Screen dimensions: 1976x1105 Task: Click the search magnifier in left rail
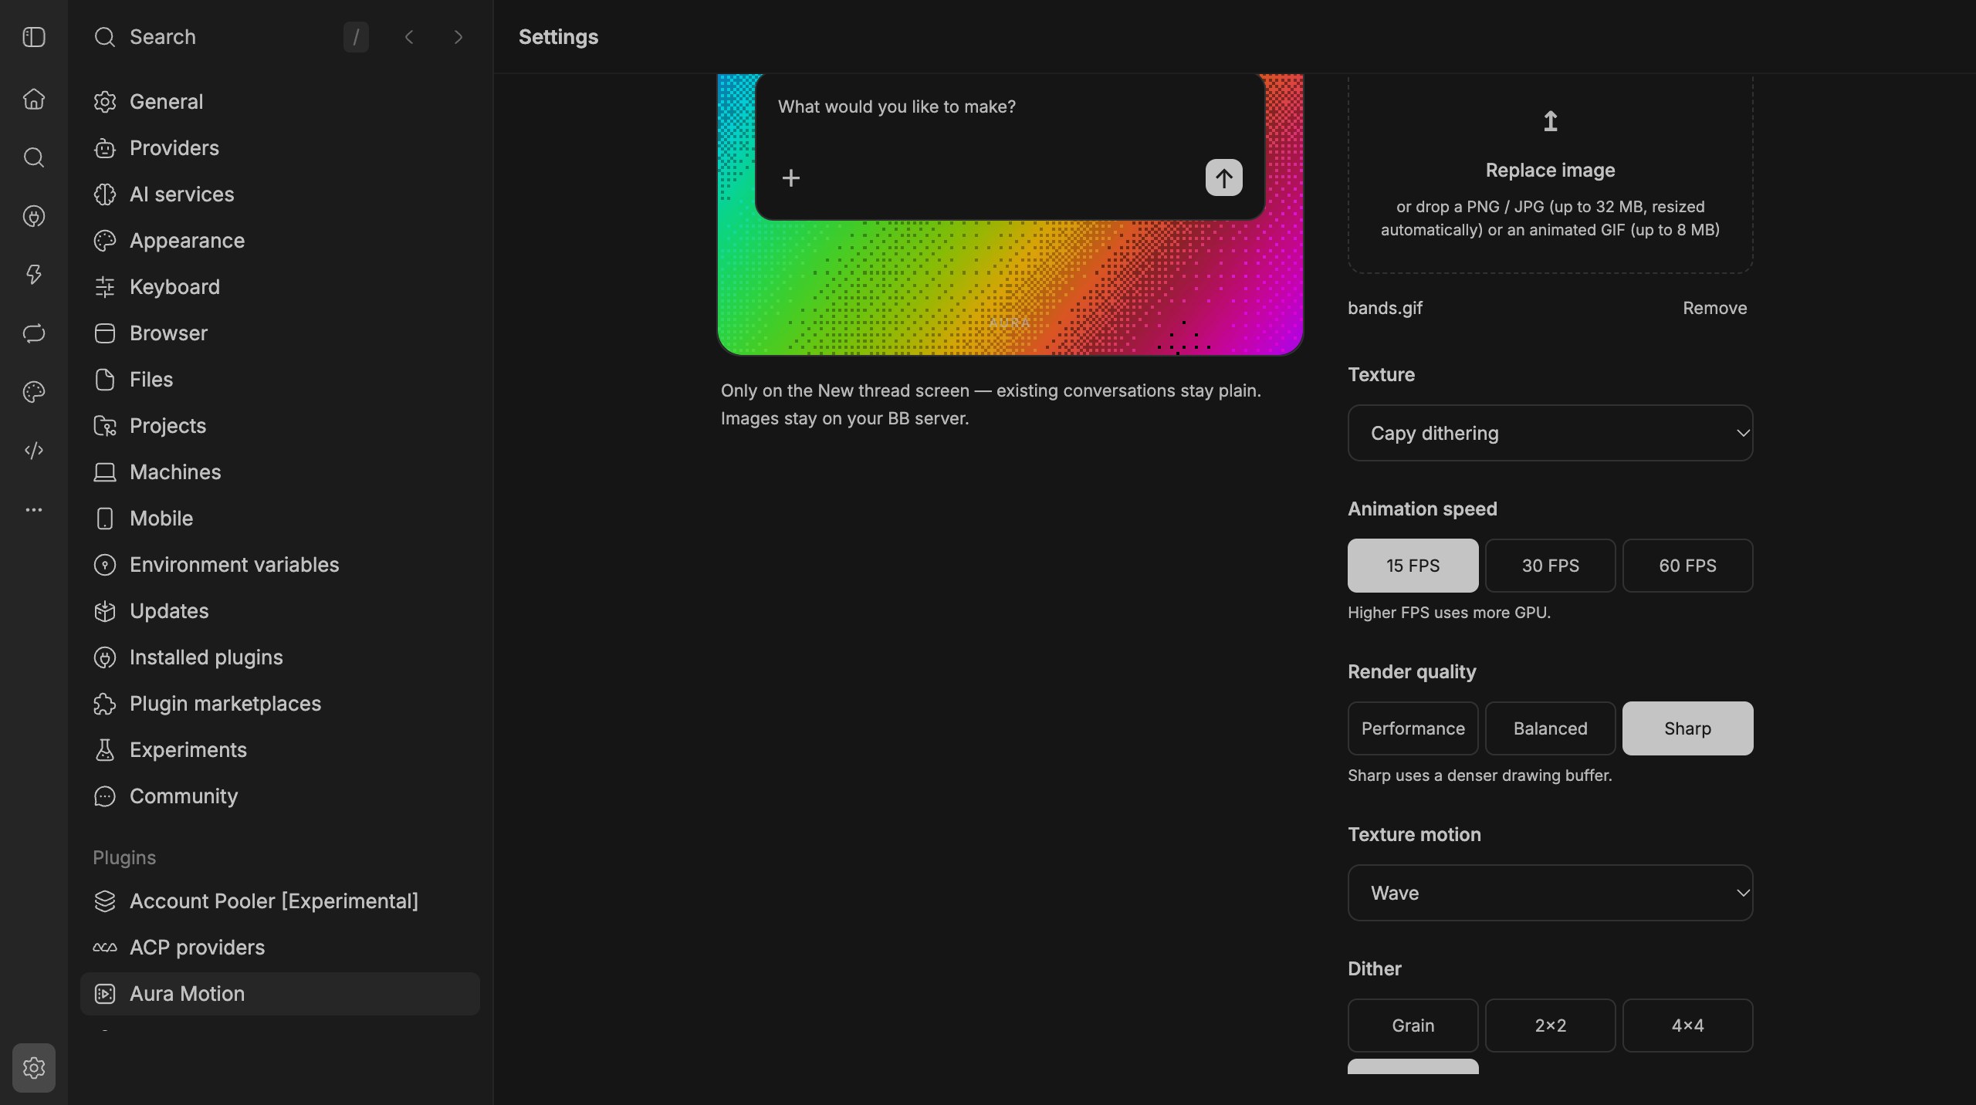pos(34,157)
